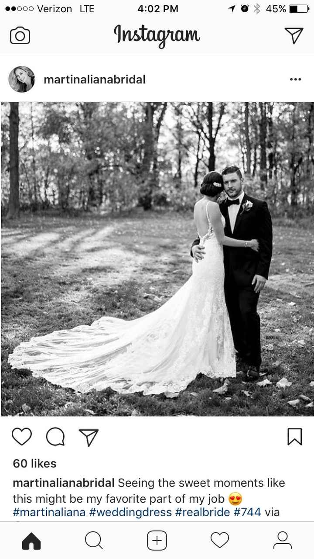Open the #martinaliana hashtag

point(49,512)
